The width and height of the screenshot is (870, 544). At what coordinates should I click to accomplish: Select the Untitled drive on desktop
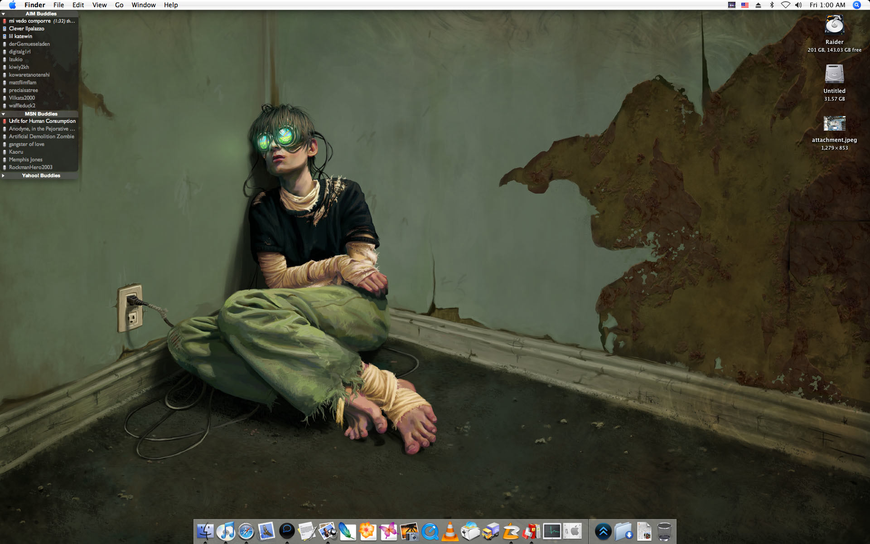tap(834, 74)
